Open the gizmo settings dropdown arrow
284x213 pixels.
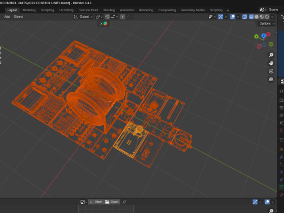[x=225, y=17]
